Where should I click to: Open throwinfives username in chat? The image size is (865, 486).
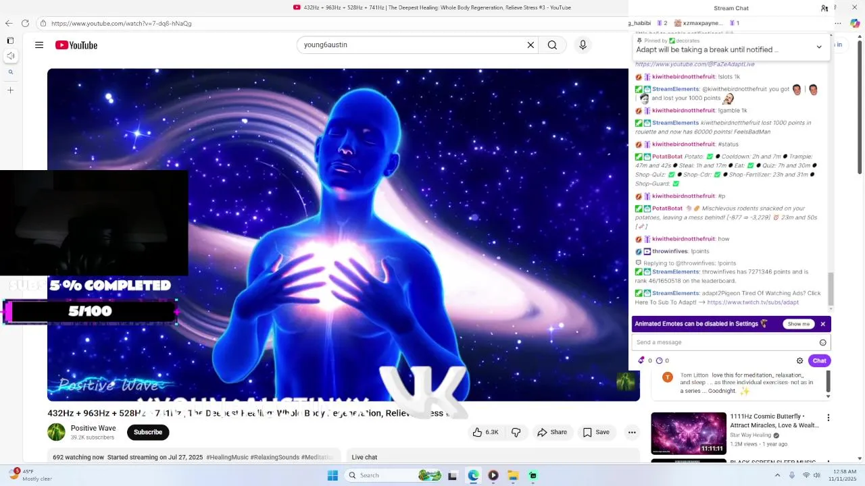pyautogui.click(x=670, y=251)
